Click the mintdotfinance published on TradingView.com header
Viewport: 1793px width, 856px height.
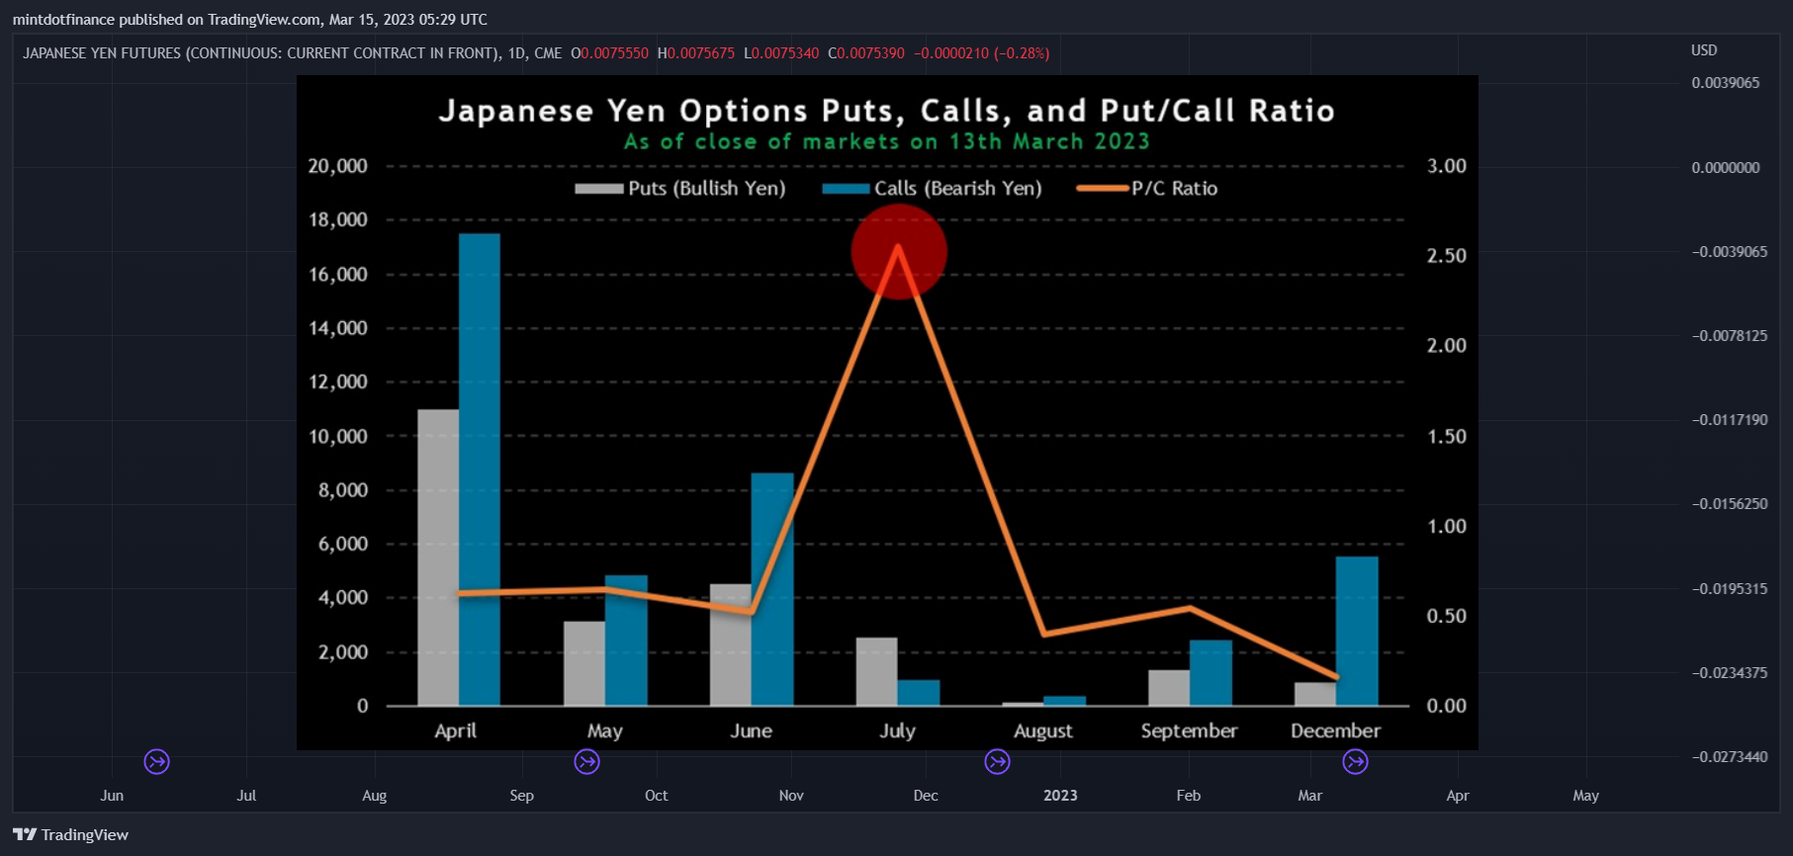pos(250,20)
